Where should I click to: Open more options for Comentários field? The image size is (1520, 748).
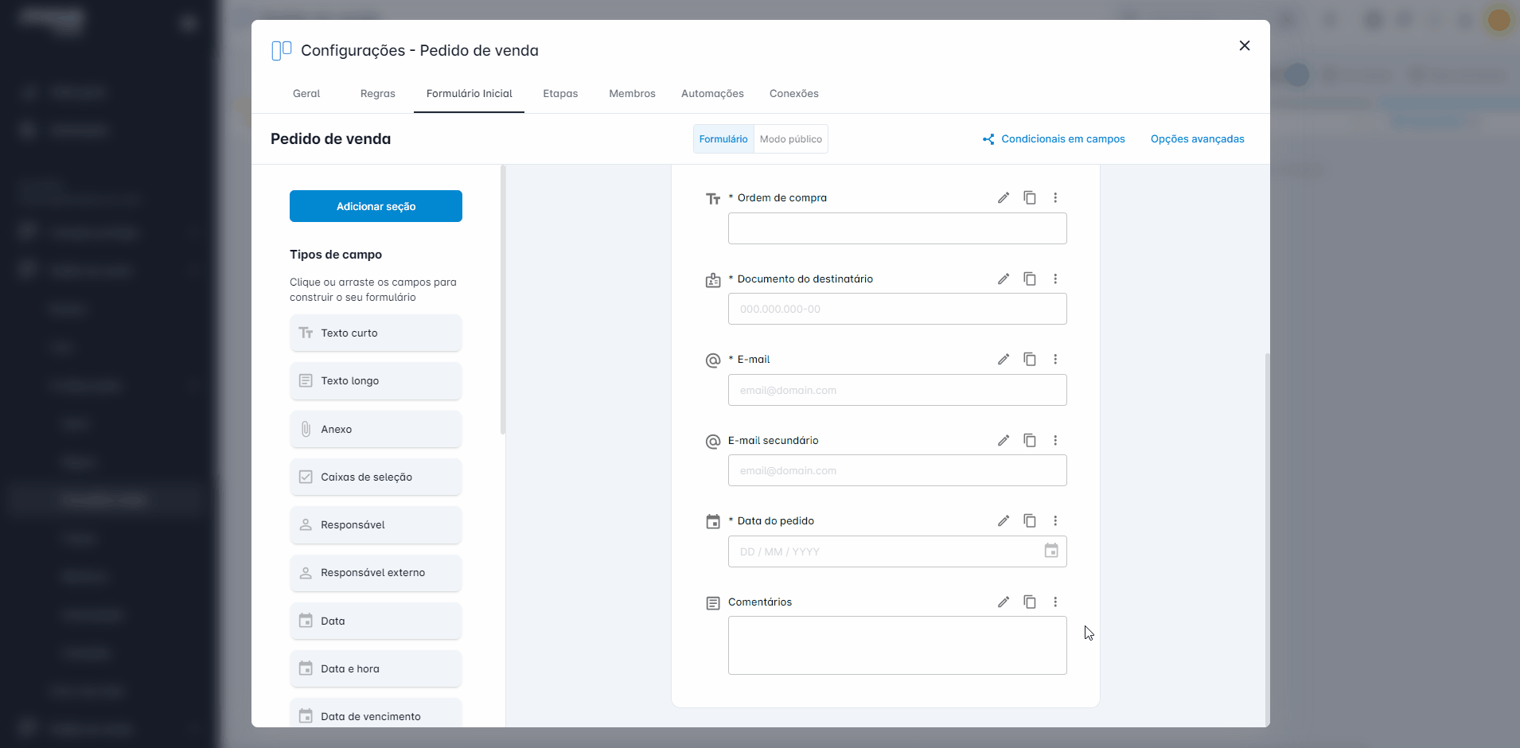coord(1055,602)
